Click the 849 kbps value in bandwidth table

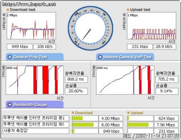coord(111,131)
